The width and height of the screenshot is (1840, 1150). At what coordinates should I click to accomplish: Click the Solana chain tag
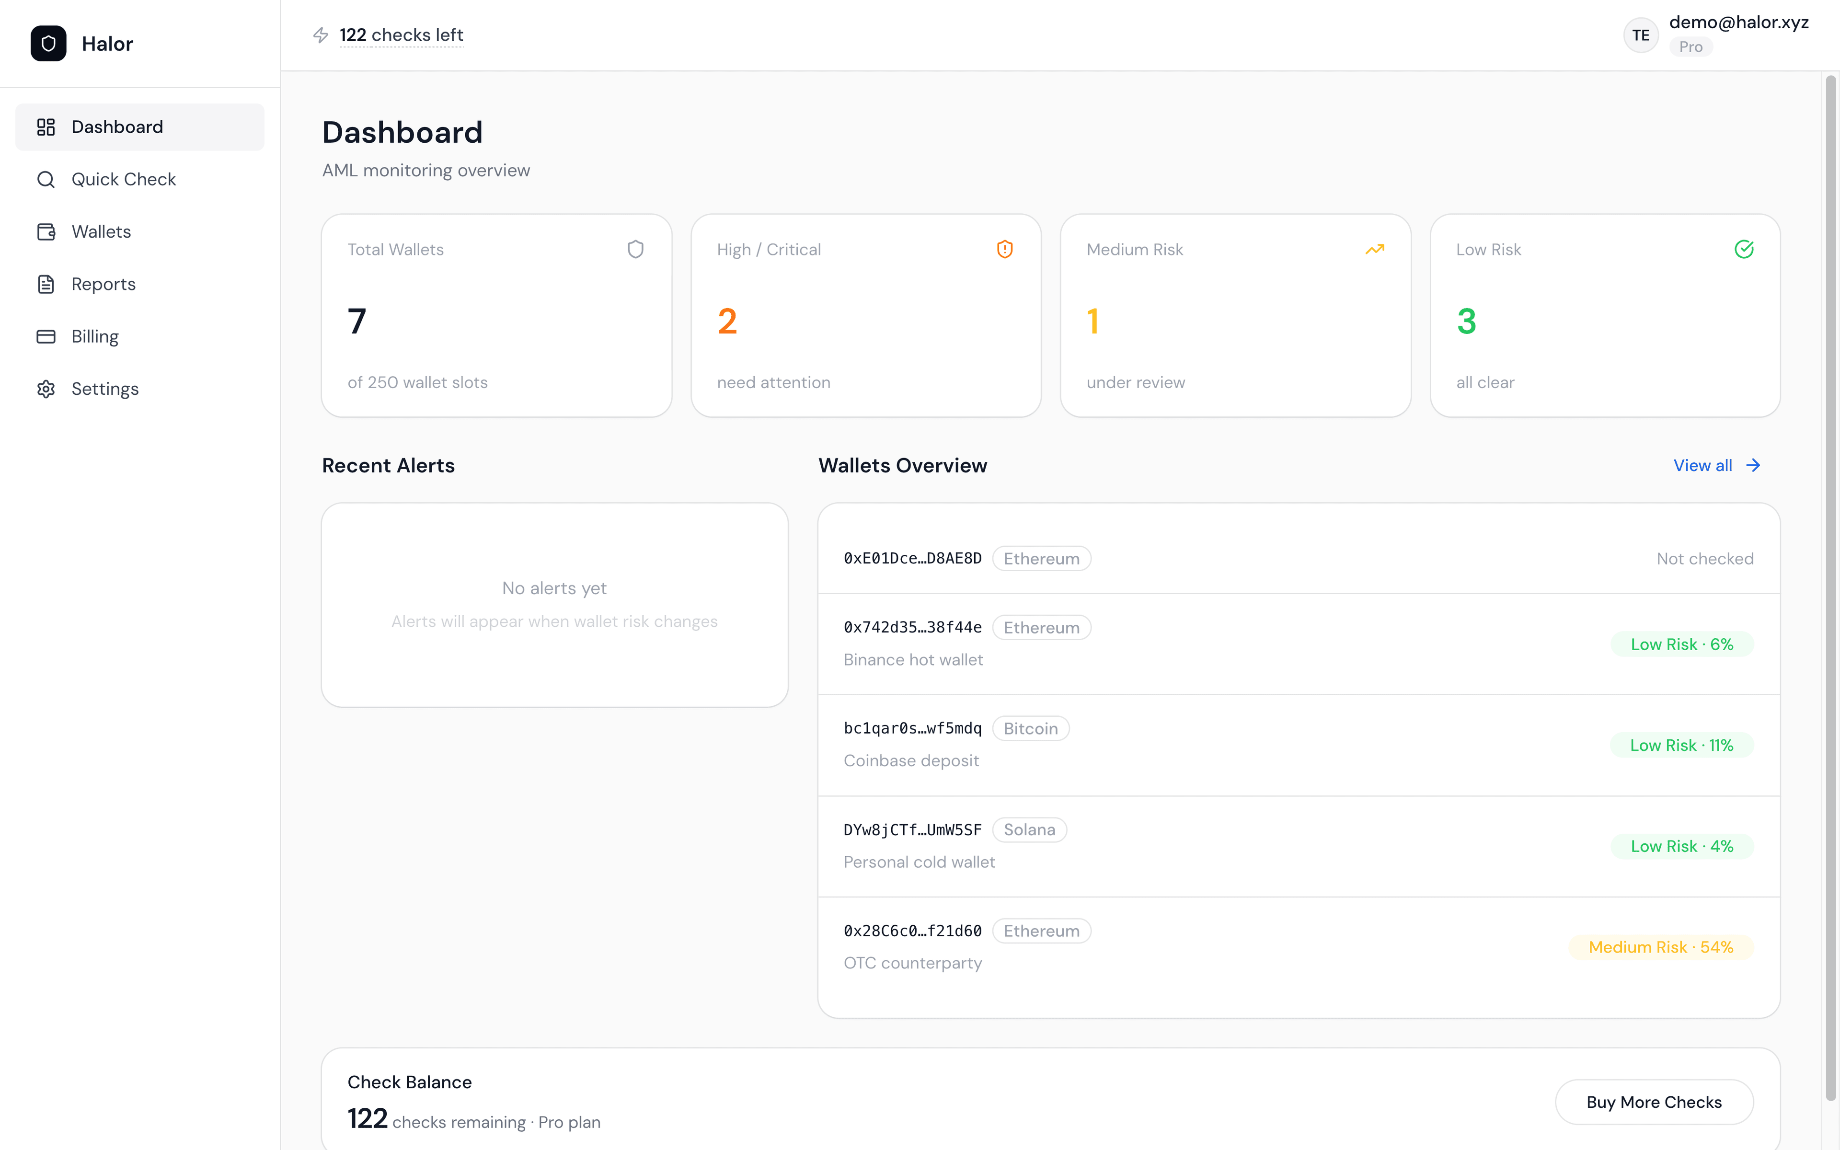(x=1029, y=830)
